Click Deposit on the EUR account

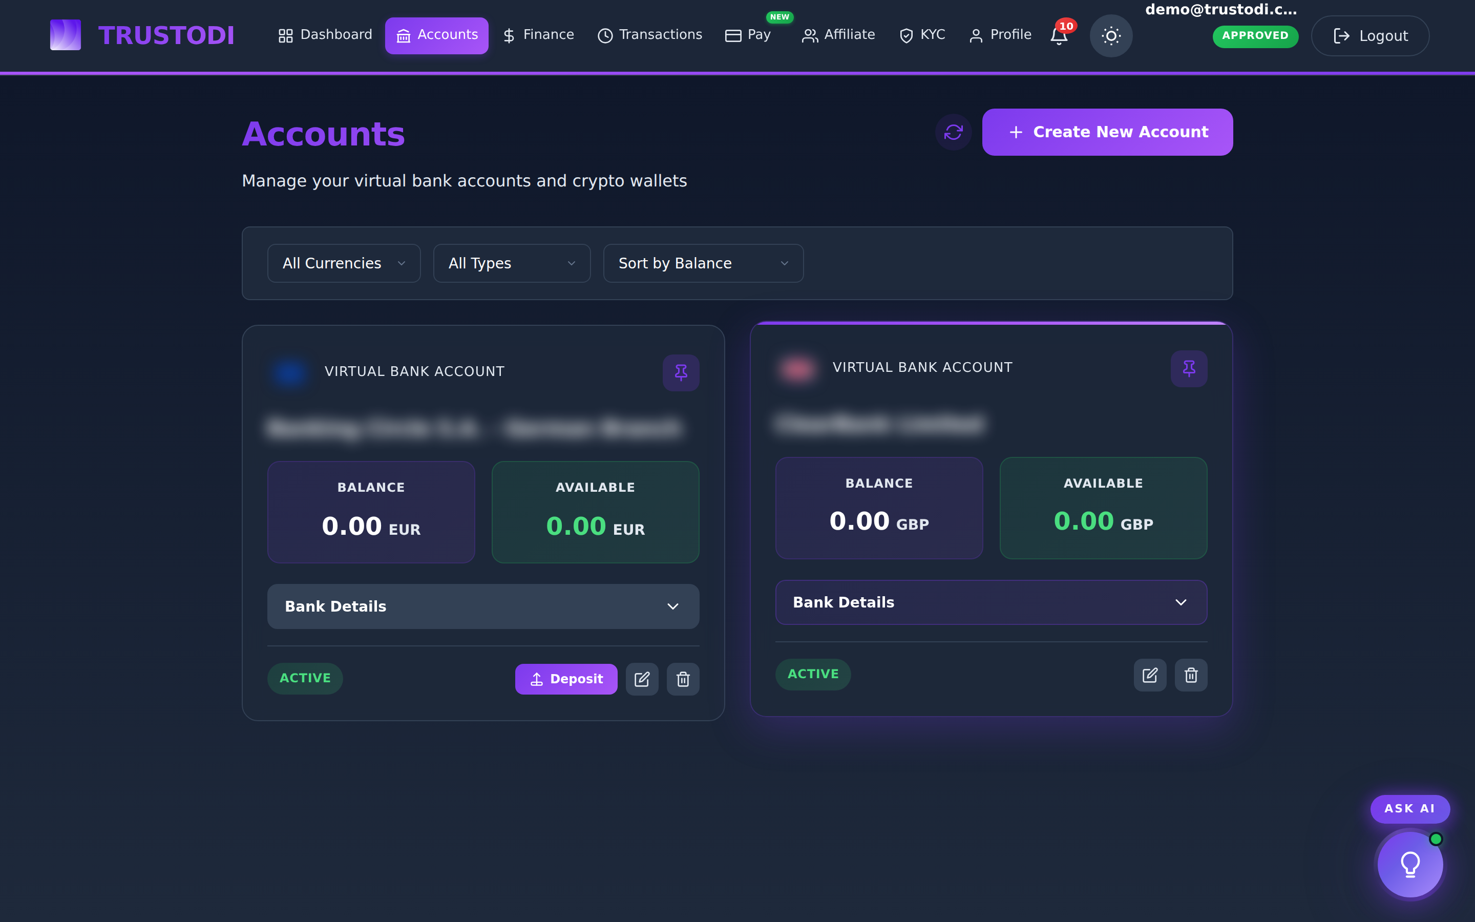point(566,679)
